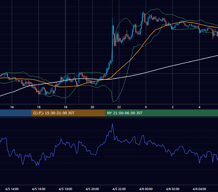Click the 14 hour label on price chart axis

coord(12,107)
